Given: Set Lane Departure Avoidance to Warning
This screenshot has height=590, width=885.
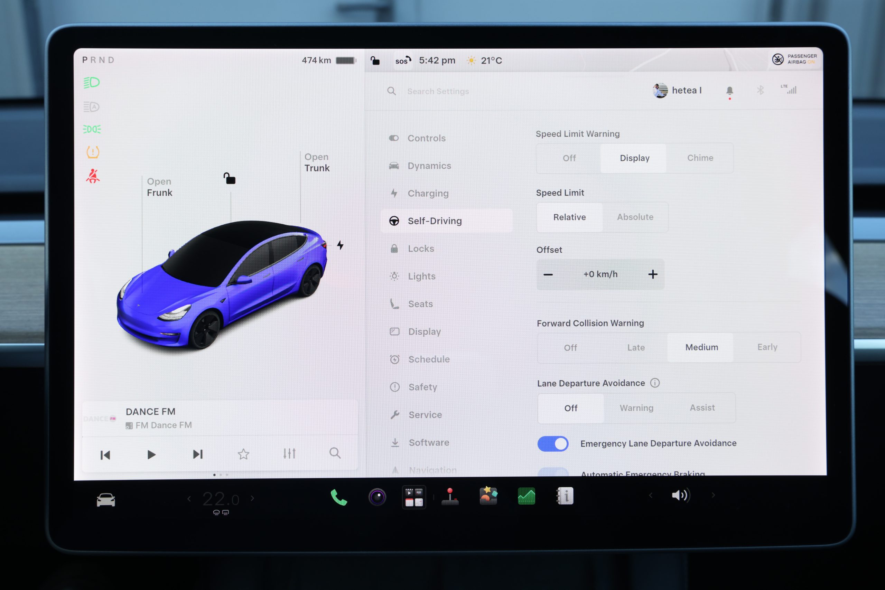Looking at the screenshot, I should coord(636,408).
